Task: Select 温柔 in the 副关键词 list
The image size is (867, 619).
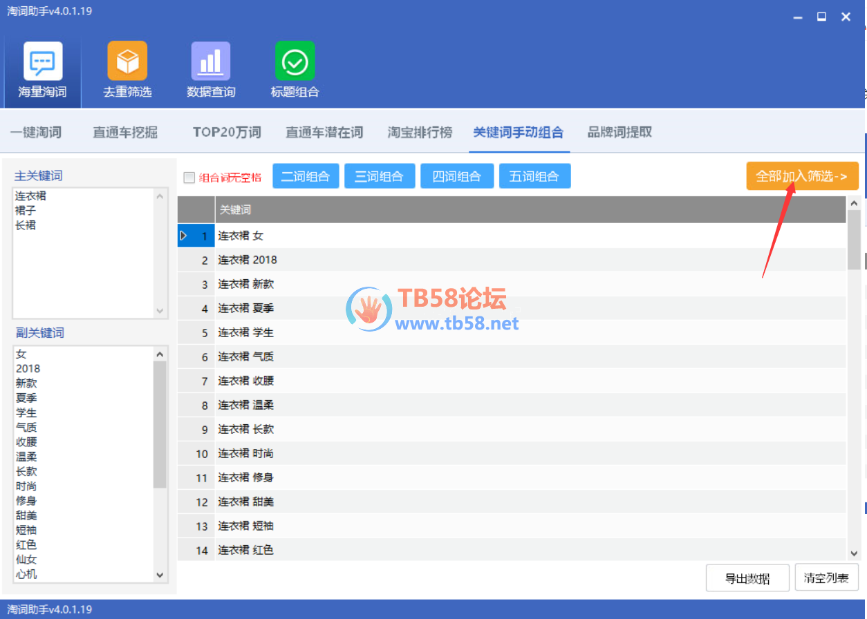Action: (26, 457)
